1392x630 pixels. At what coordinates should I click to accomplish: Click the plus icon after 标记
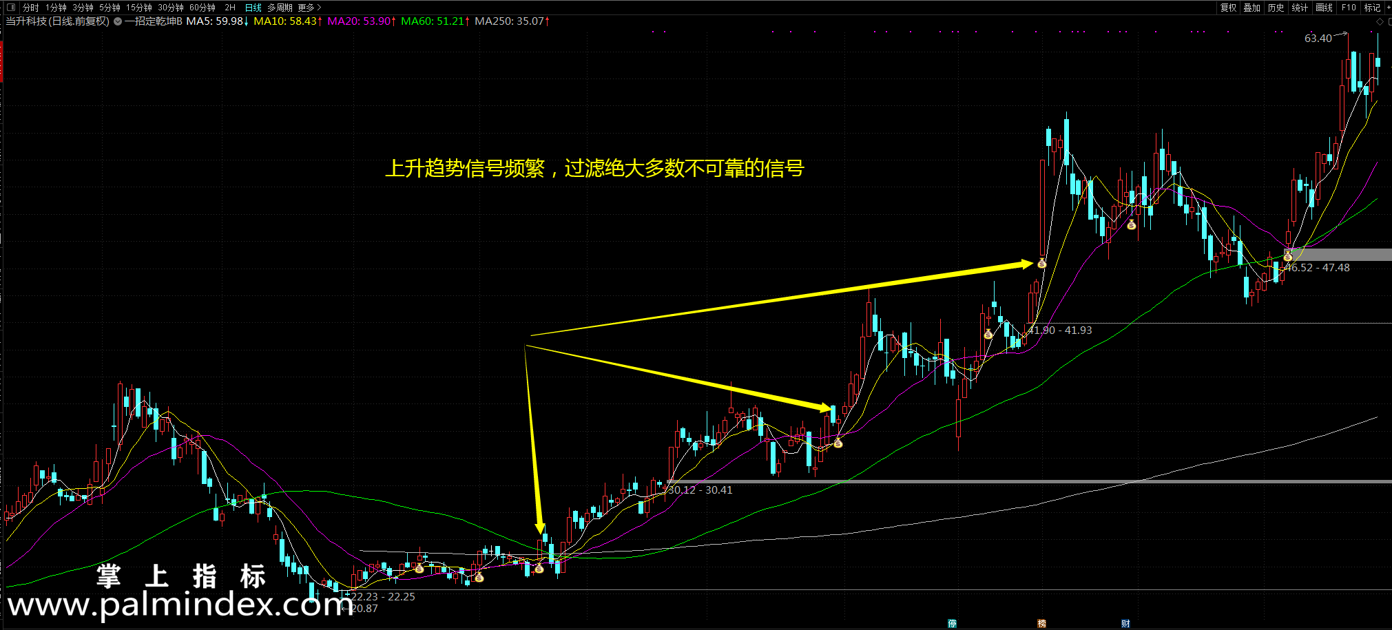click(x=1388, y=8)
